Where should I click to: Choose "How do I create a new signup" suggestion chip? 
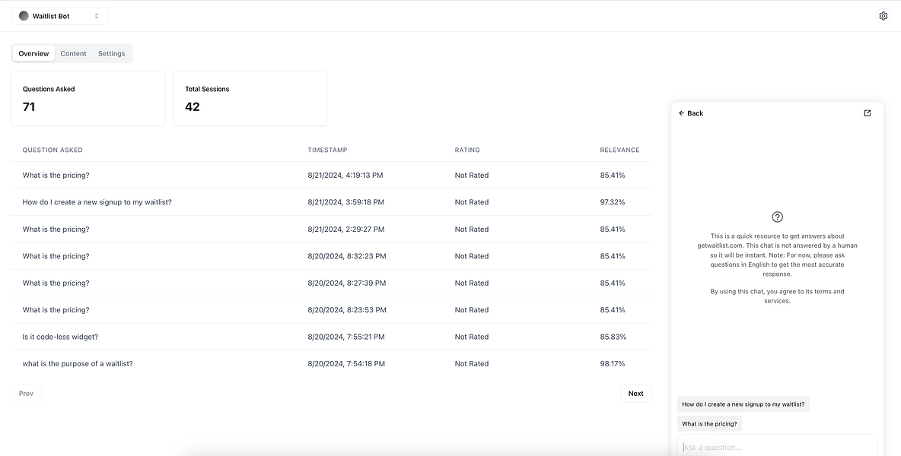point(743,404)
